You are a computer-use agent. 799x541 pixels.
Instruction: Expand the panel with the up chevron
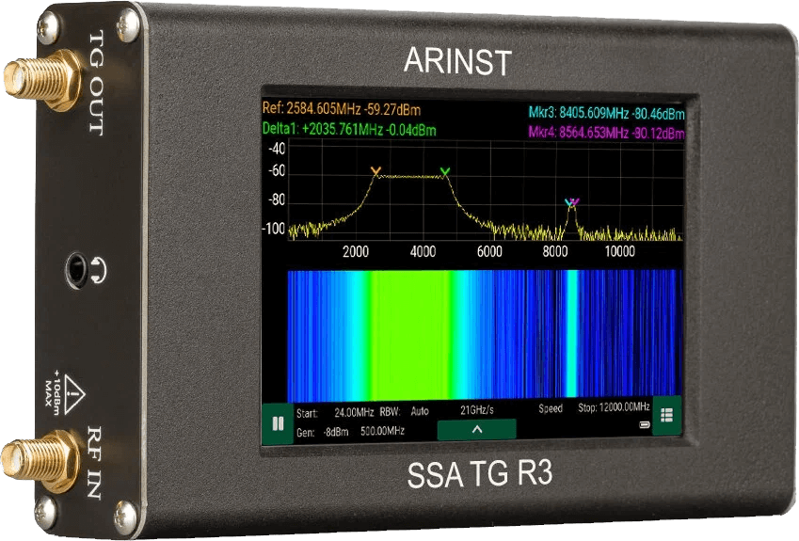476,429
